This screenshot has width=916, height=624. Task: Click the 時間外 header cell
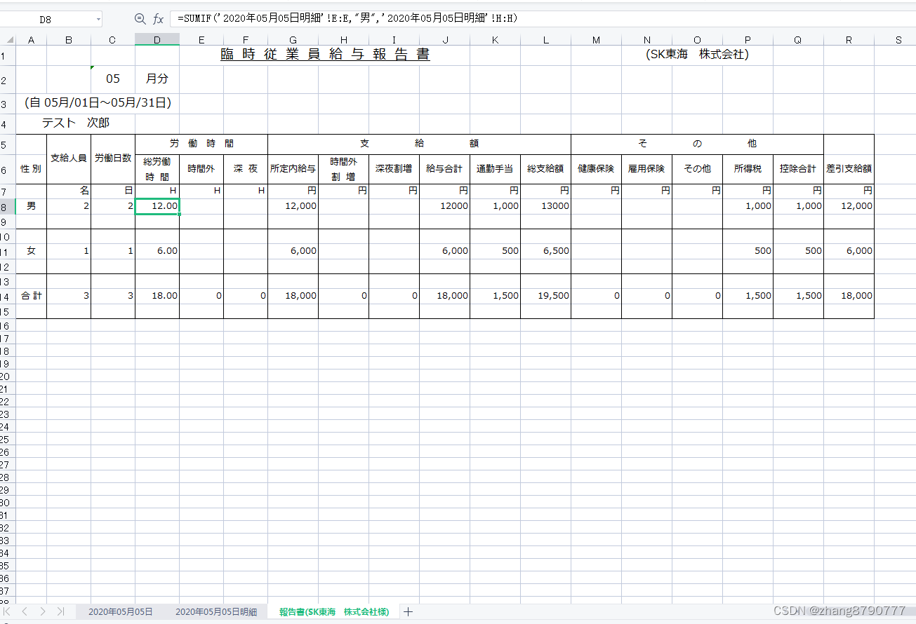201,169
